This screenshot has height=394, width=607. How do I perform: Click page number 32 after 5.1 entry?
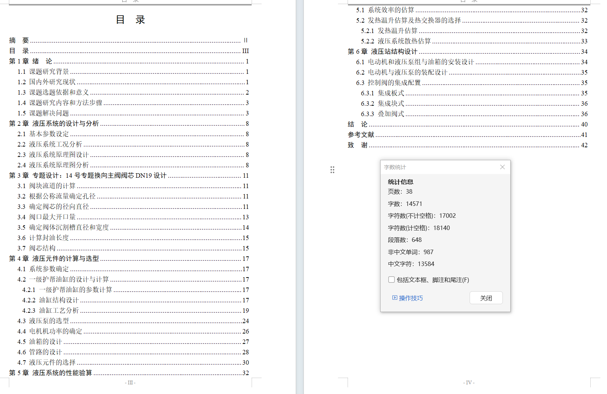584,10
